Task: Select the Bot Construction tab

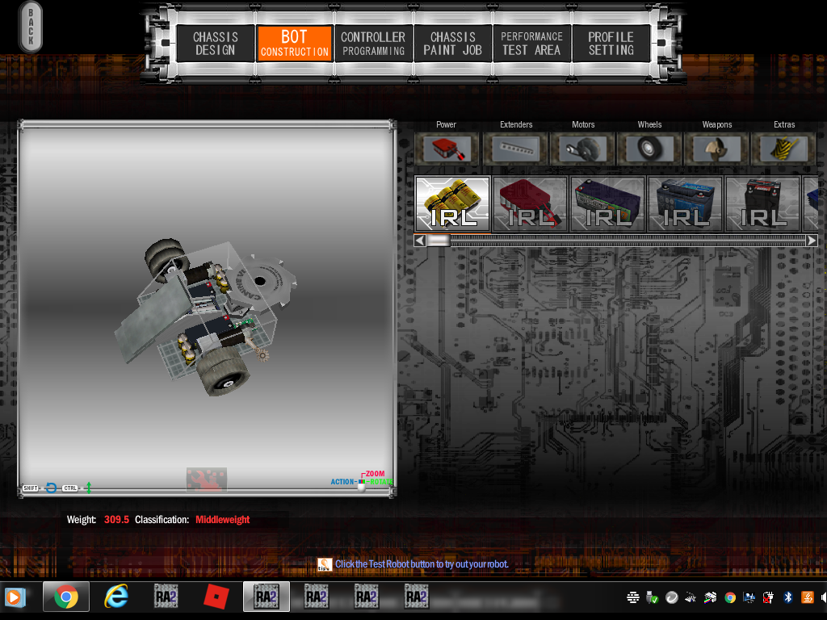Action: tap(294, 44)
